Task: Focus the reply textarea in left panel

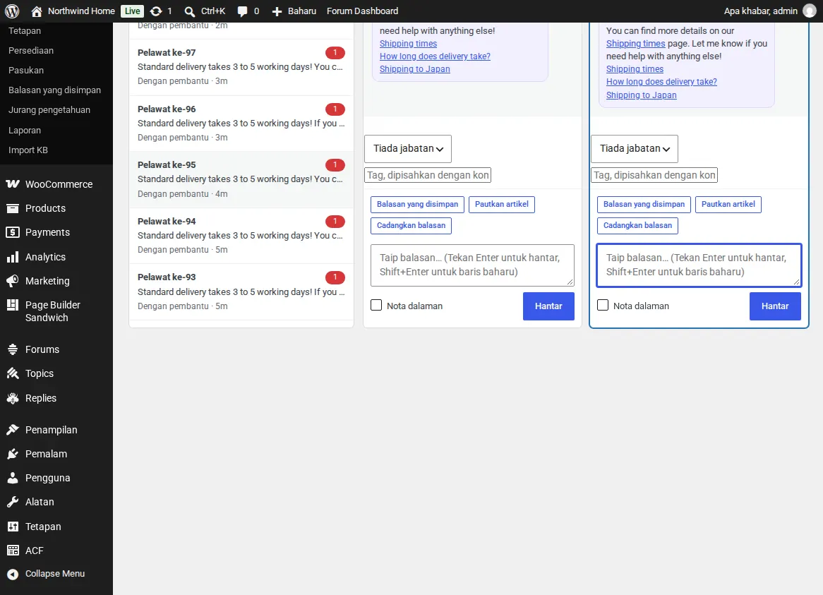Action: 472,265
